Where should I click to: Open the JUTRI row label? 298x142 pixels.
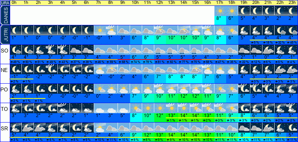click(x=5, y=35)
